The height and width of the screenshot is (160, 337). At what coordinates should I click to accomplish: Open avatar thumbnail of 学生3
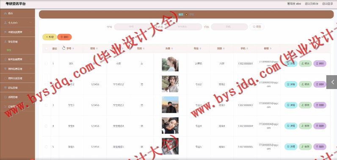point(170,105)
